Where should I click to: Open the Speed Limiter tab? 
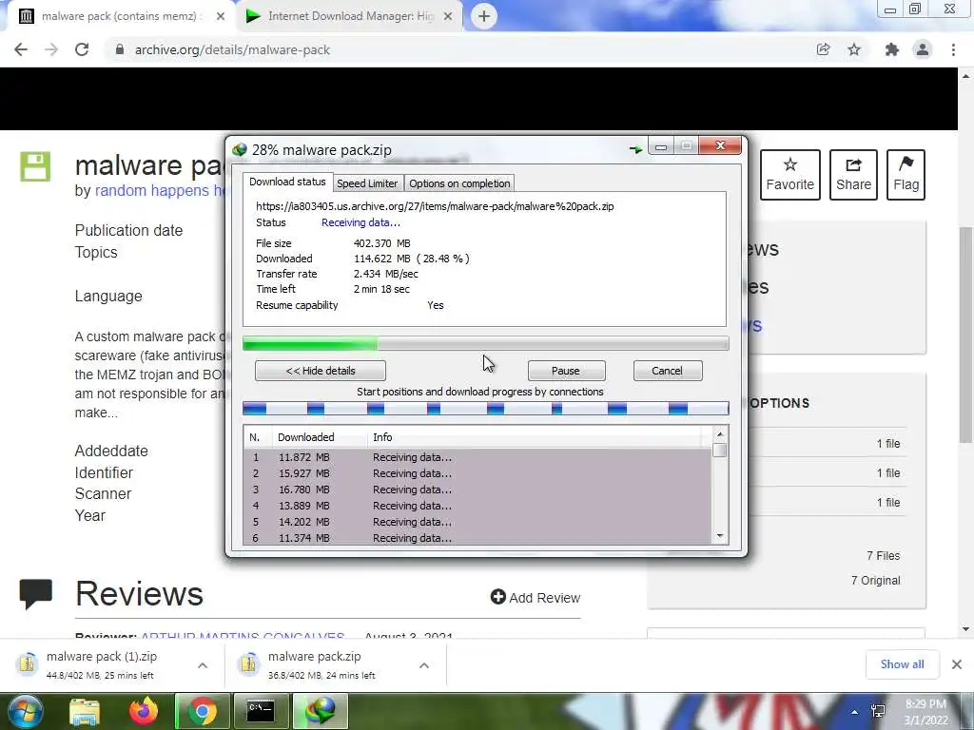[x=367, y=183]
